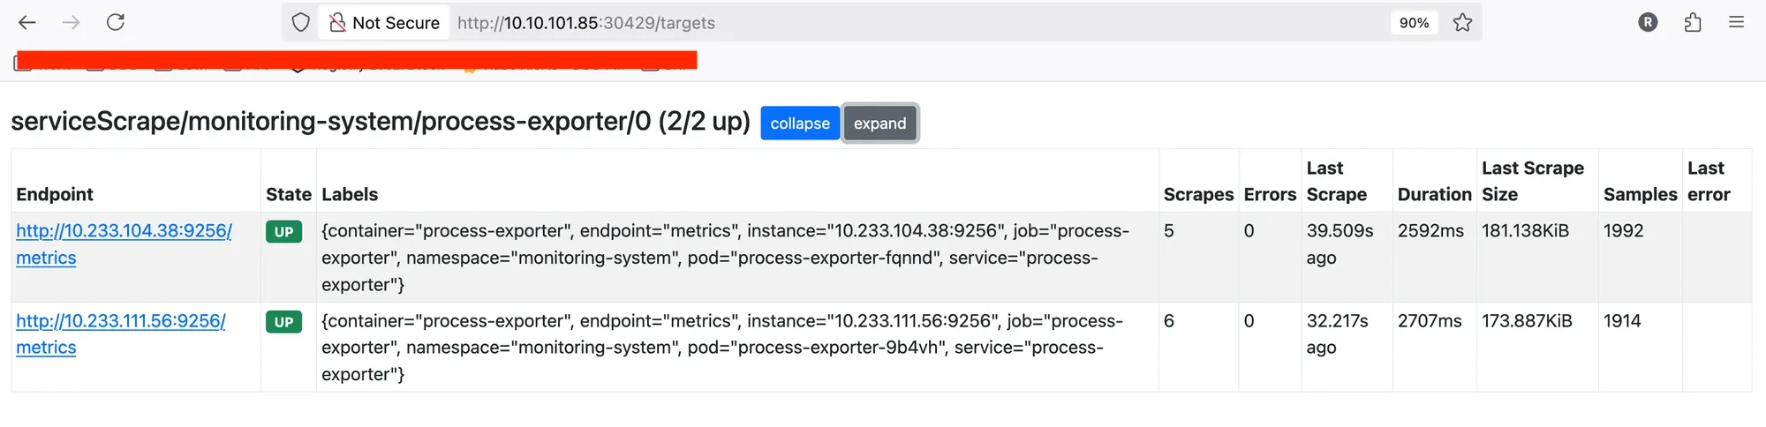Click the Endpoint column header

(x=55, y=194)
